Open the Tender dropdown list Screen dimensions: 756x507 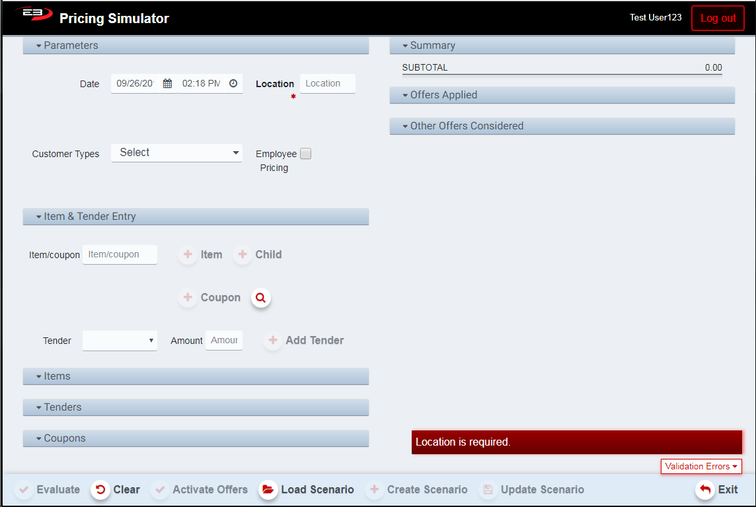pyautogui.click(x=120, y=341)
